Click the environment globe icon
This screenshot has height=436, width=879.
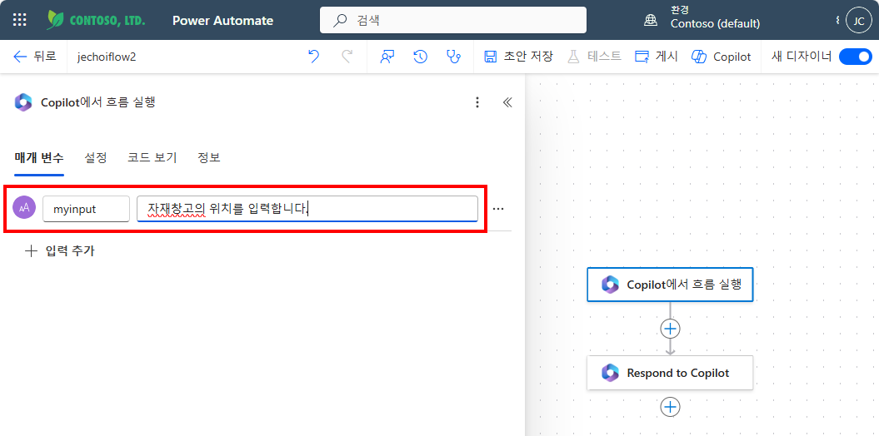650,20
